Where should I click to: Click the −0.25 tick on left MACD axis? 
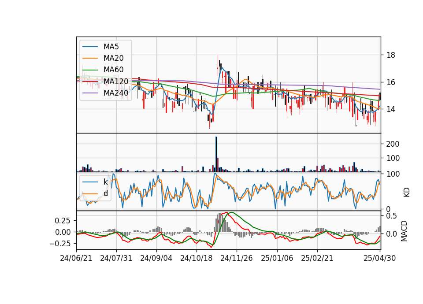60,244
